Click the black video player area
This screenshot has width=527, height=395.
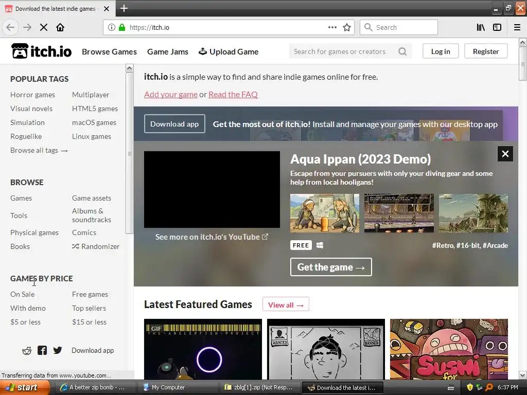click(212, 189)
